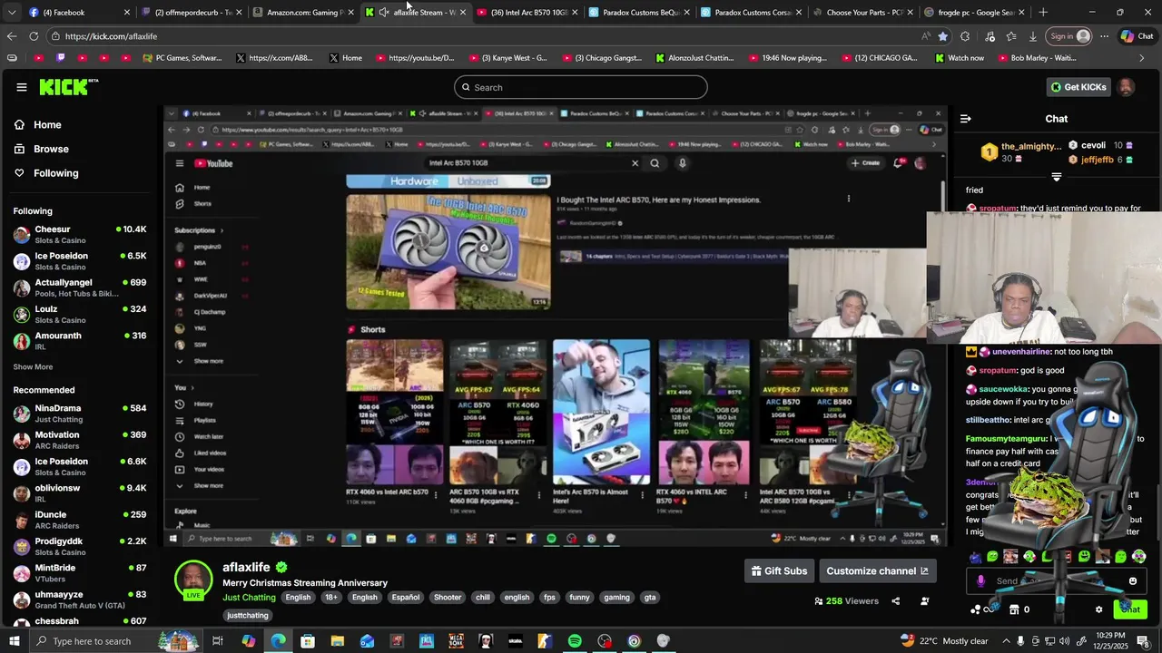Image resolution: width=1162 pixels, height=653 pixels.
Task: Open Edge settings three-dot menu
Action: pyautogui.click(x=1104, y=36)
